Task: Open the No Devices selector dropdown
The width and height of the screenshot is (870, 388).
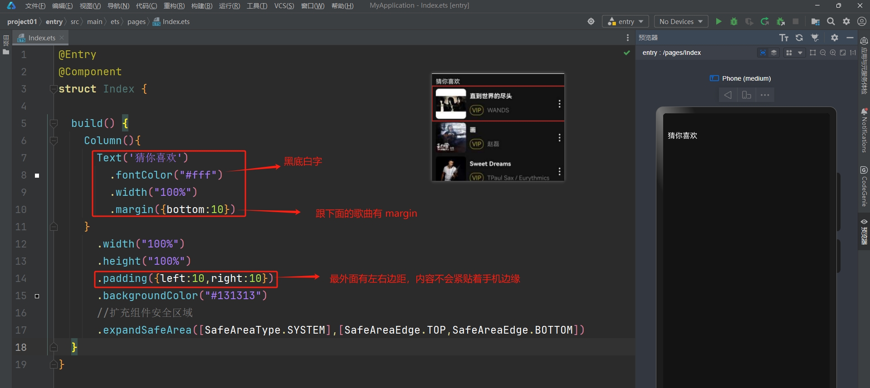Action: (681, 21)
